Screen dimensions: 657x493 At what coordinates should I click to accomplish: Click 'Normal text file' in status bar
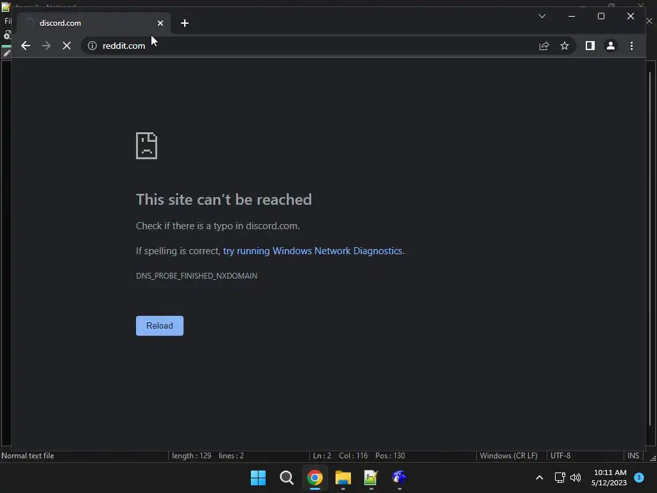(28, 456)
